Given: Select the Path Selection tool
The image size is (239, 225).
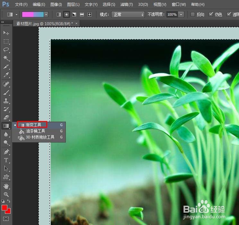Looking at the screenshot, I should tap(6, 169).
